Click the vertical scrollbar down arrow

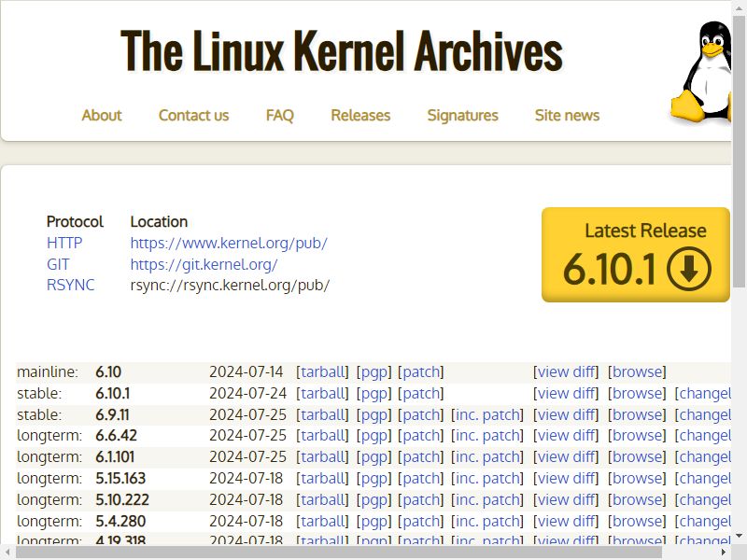740,536
